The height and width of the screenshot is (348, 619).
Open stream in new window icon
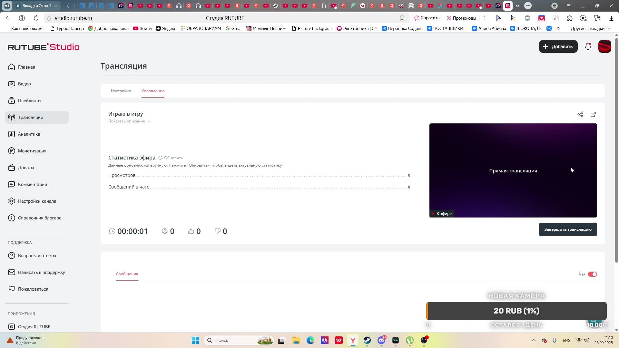point(593,114)
